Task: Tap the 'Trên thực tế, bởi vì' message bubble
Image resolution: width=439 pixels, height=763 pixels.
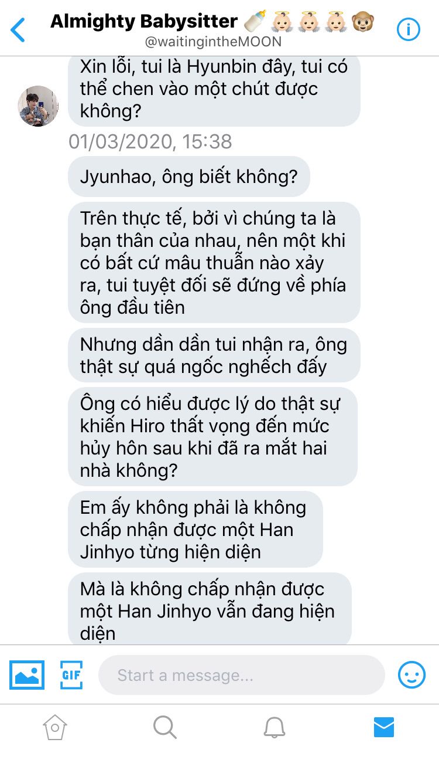Action: point(214,262)
